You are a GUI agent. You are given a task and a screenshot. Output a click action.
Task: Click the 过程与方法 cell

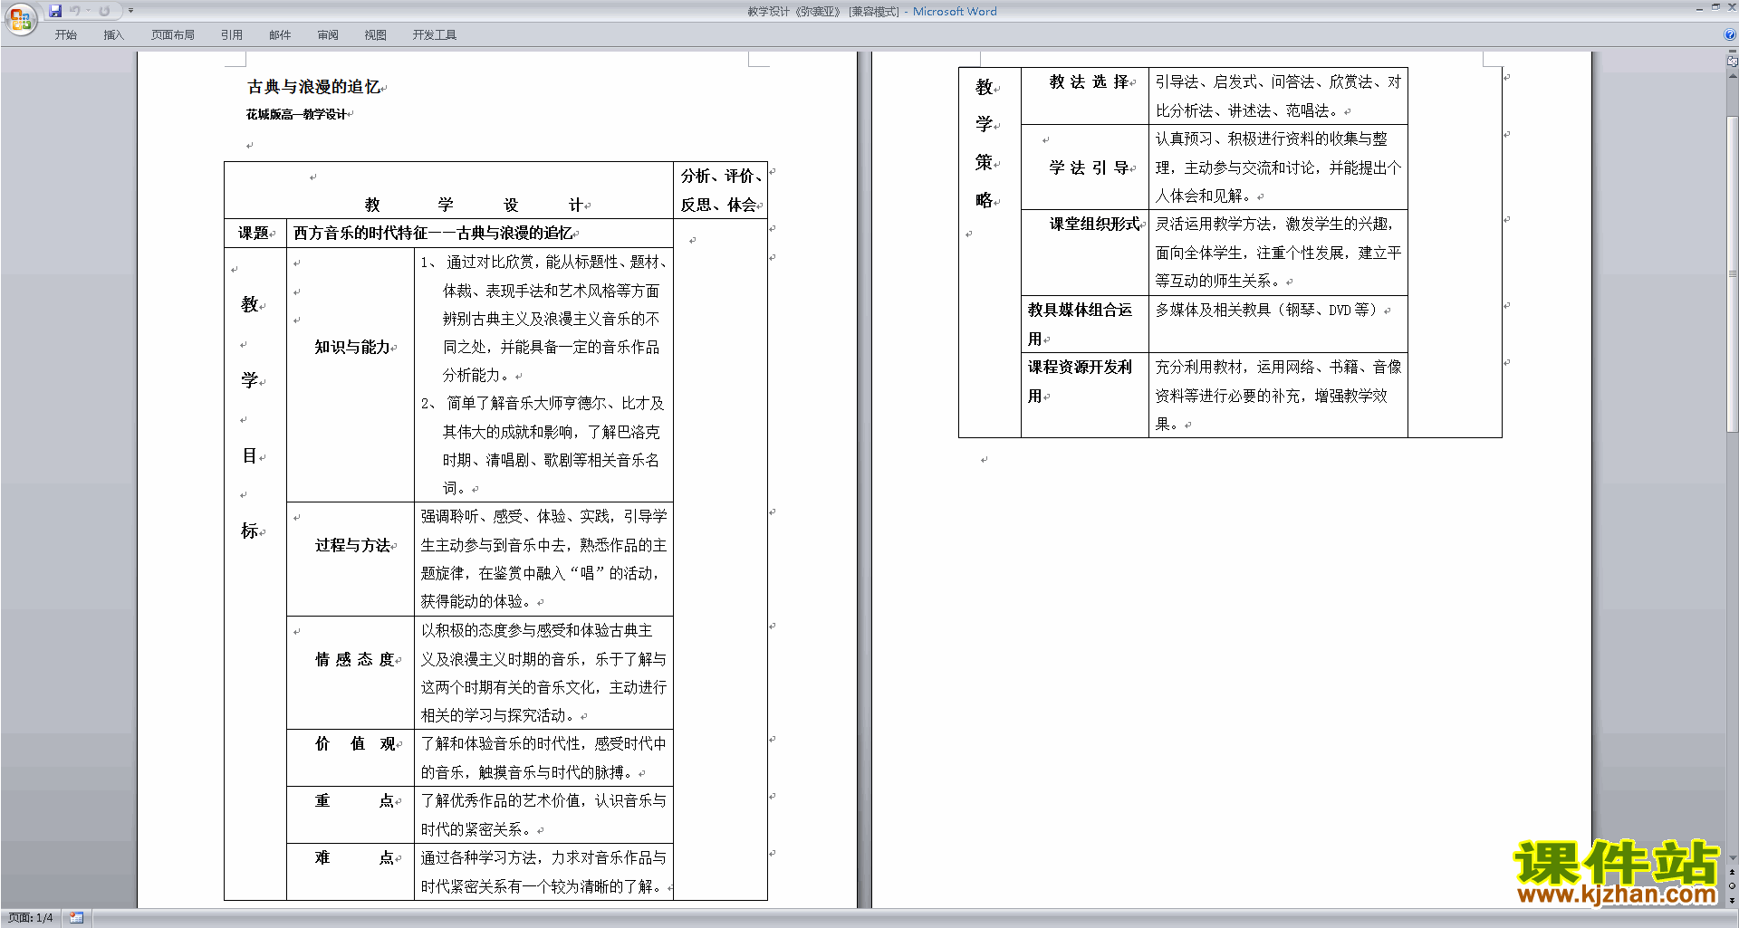[351, 559]
